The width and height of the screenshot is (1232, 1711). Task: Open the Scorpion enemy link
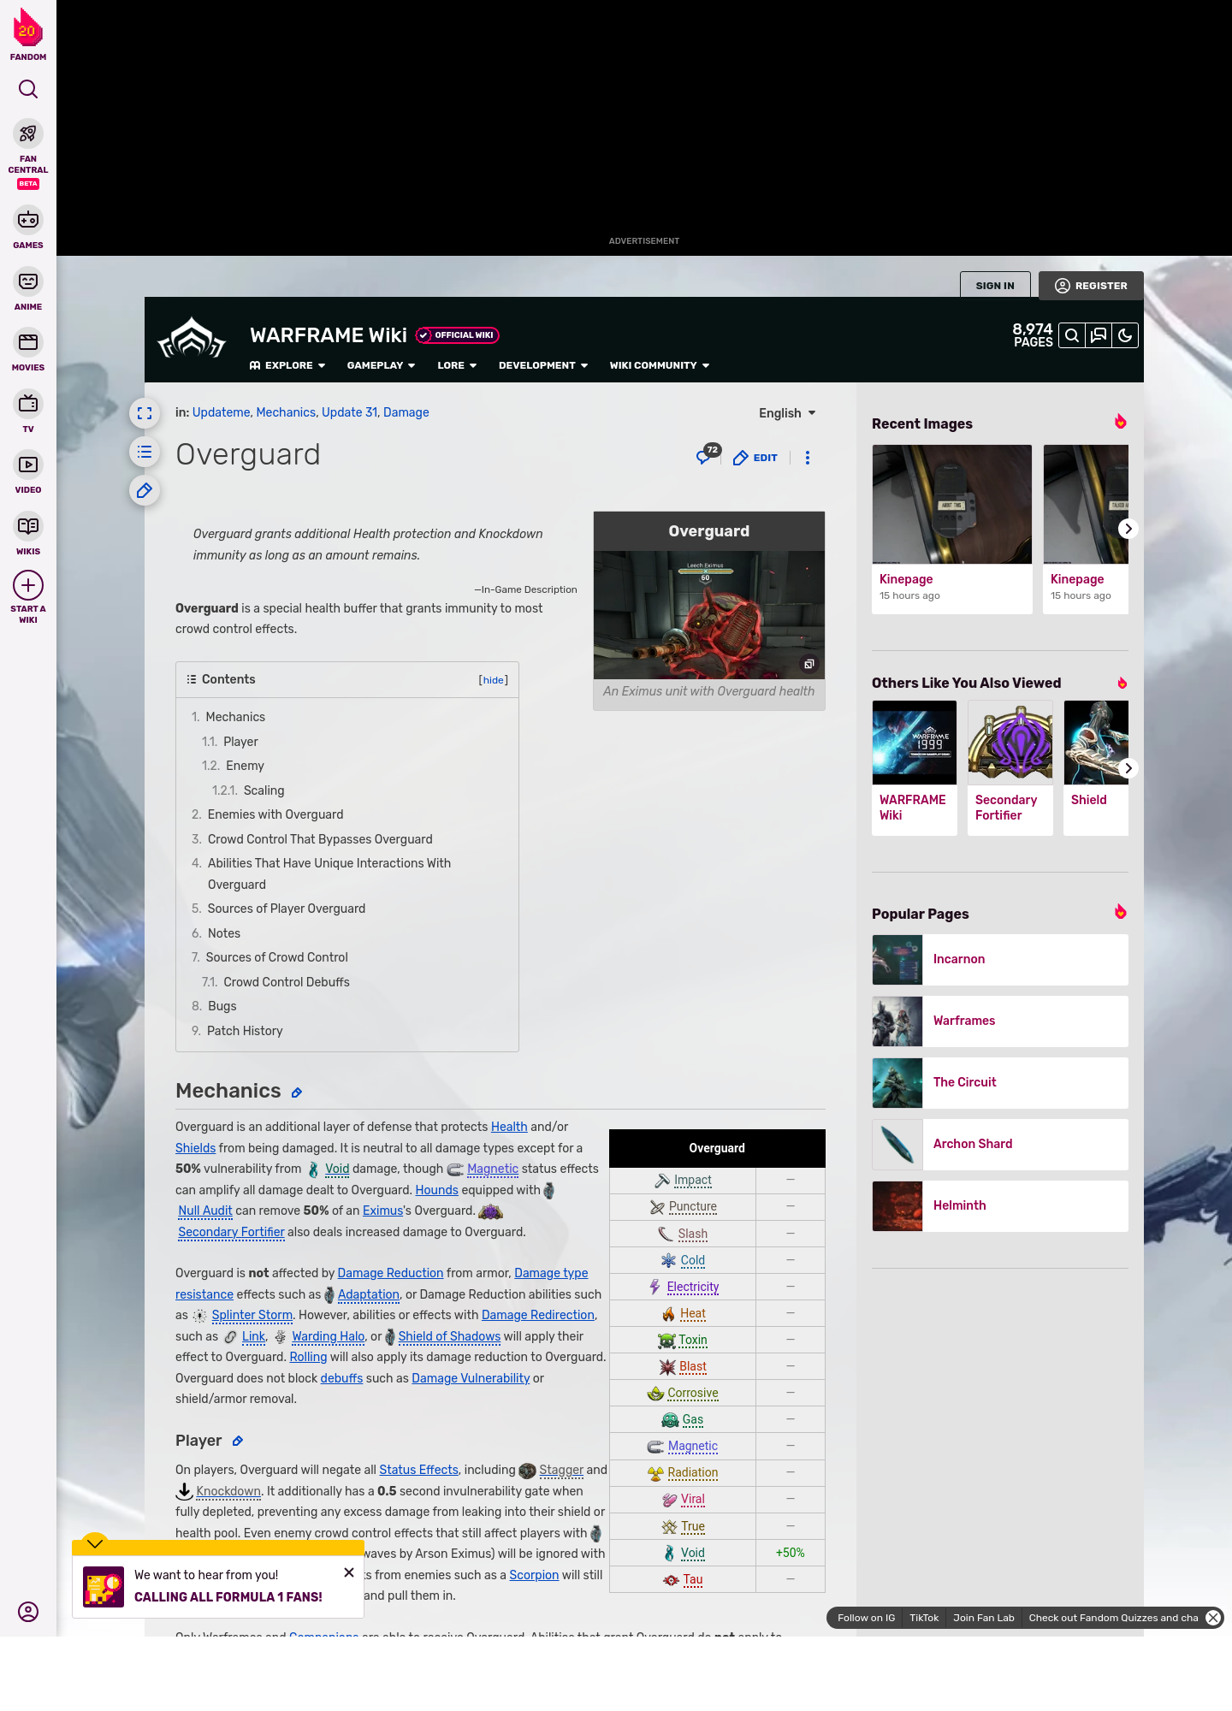tap(534, 1575)
